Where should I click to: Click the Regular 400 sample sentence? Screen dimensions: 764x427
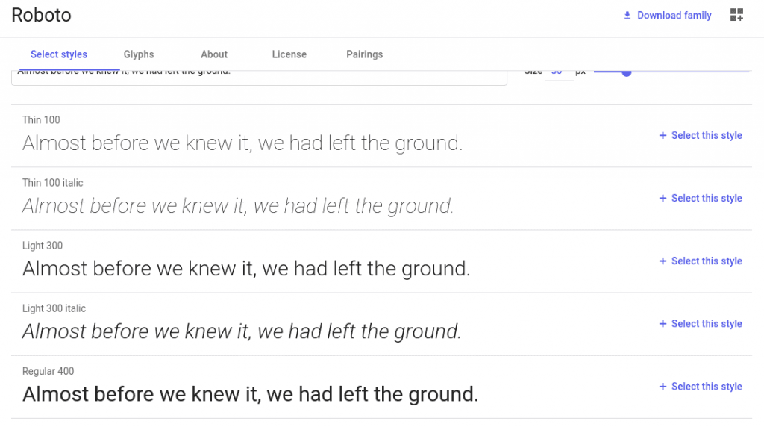coord(250,394)
